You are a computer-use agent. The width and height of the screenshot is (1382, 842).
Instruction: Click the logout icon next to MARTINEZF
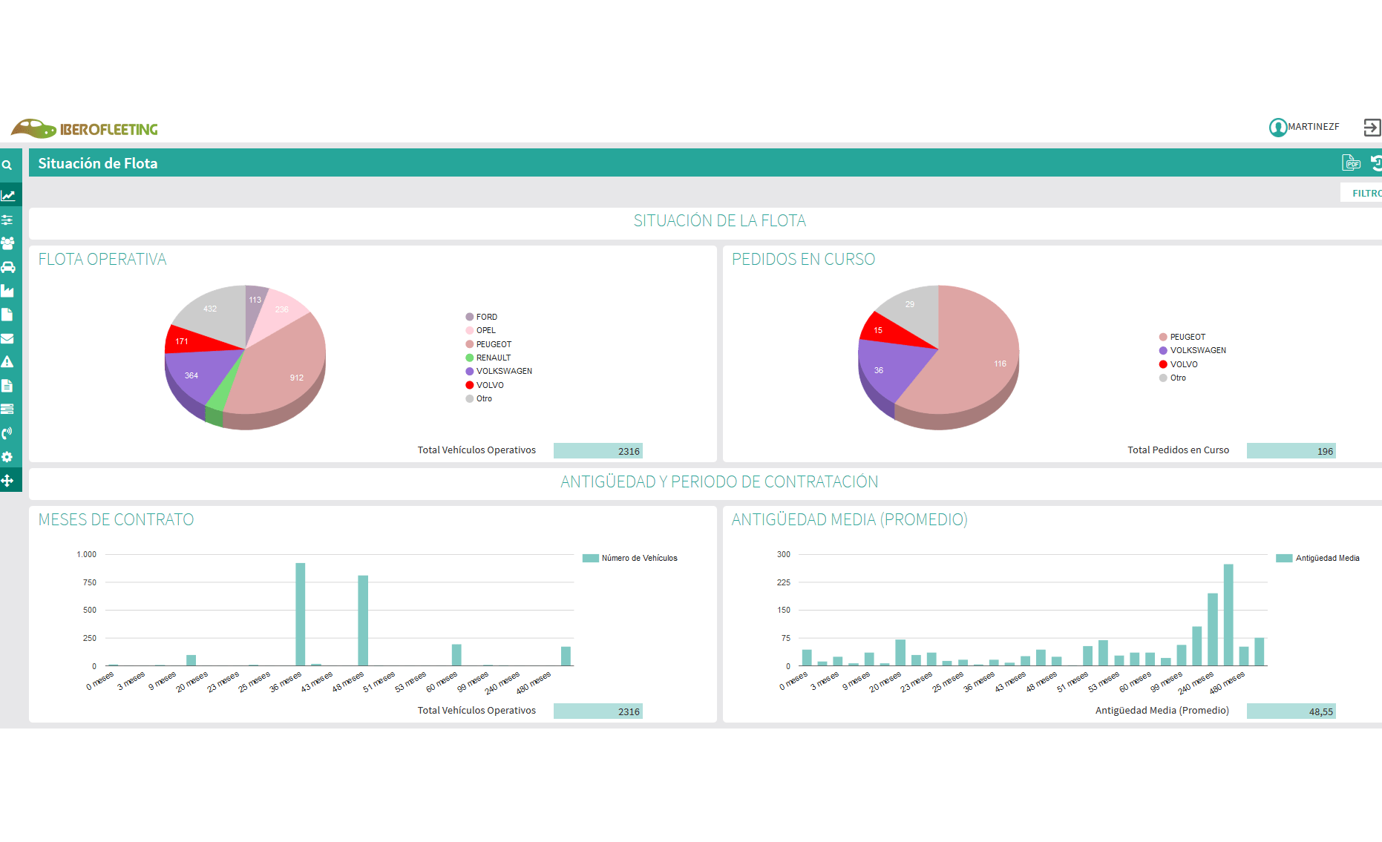[1372, 128]
